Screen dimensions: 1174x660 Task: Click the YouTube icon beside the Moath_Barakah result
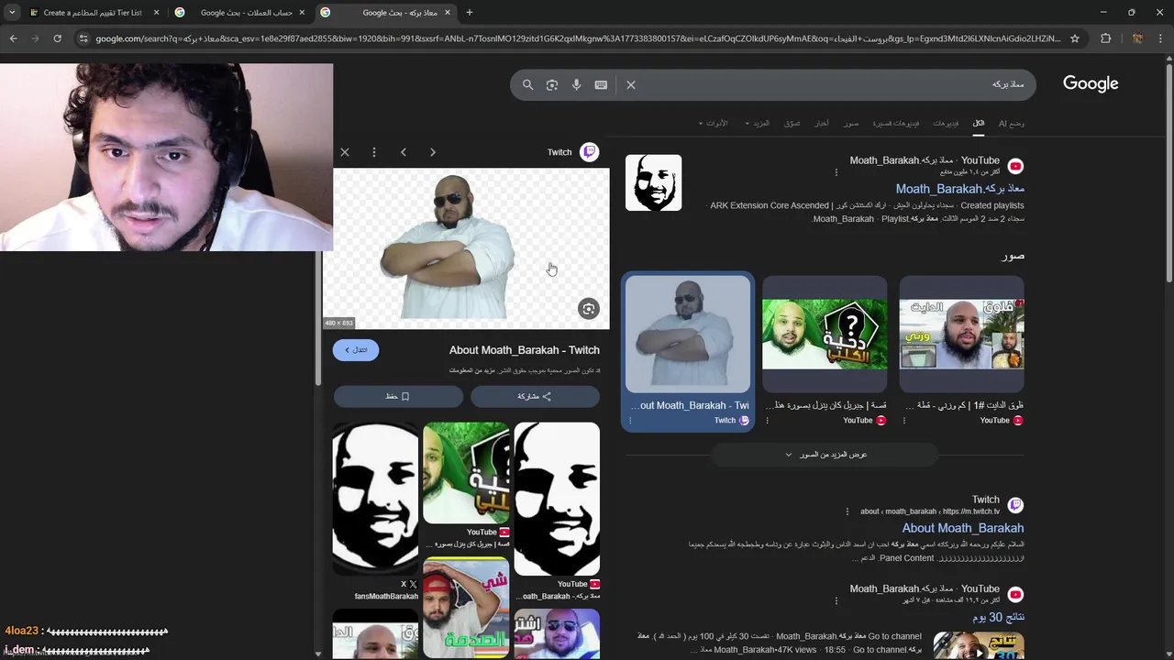(1015, 166)
